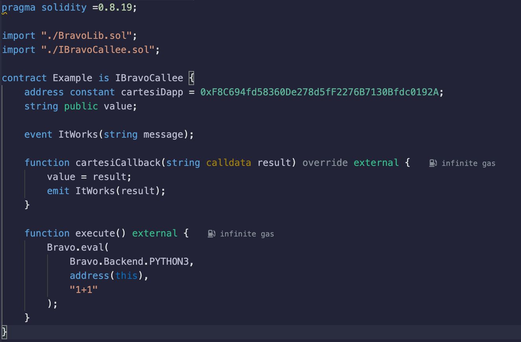Viewport: 521px width, 342px height.
Task: Click the Bravo.eval( call
Action: pos(78,247)
